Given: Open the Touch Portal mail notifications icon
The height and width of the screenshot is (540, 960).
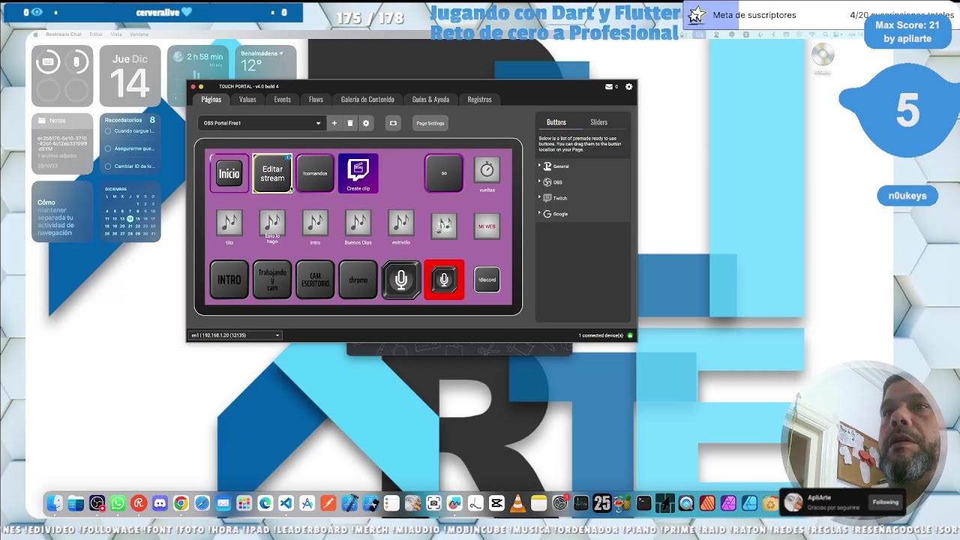Looking at the screenshot, I should coord(609,86).
